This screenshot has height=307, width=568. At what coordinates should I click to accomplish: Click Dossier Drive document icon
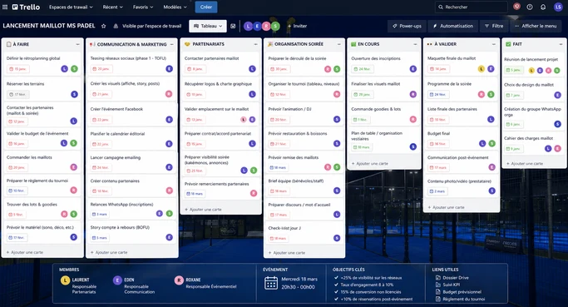point(438,278)
